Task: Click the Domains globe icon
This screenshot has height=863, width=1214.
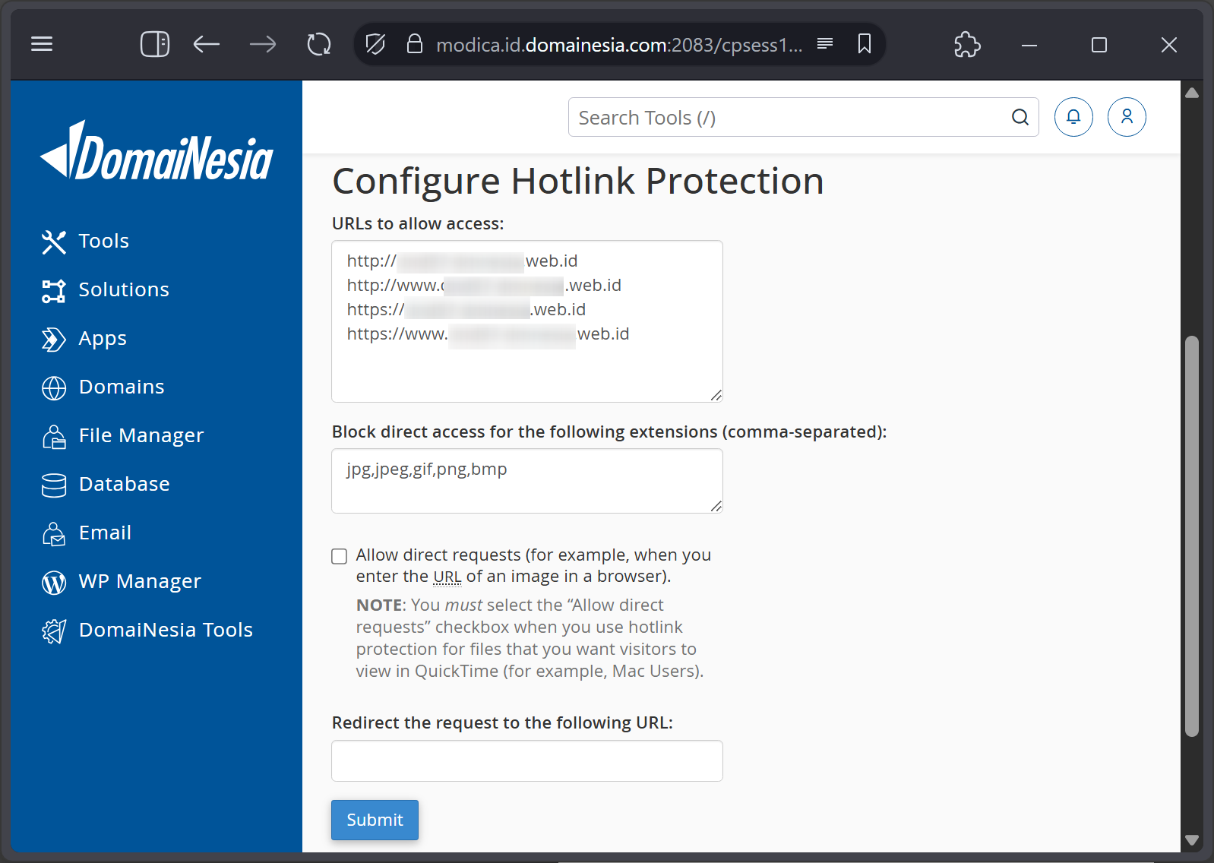Action: 54,387
